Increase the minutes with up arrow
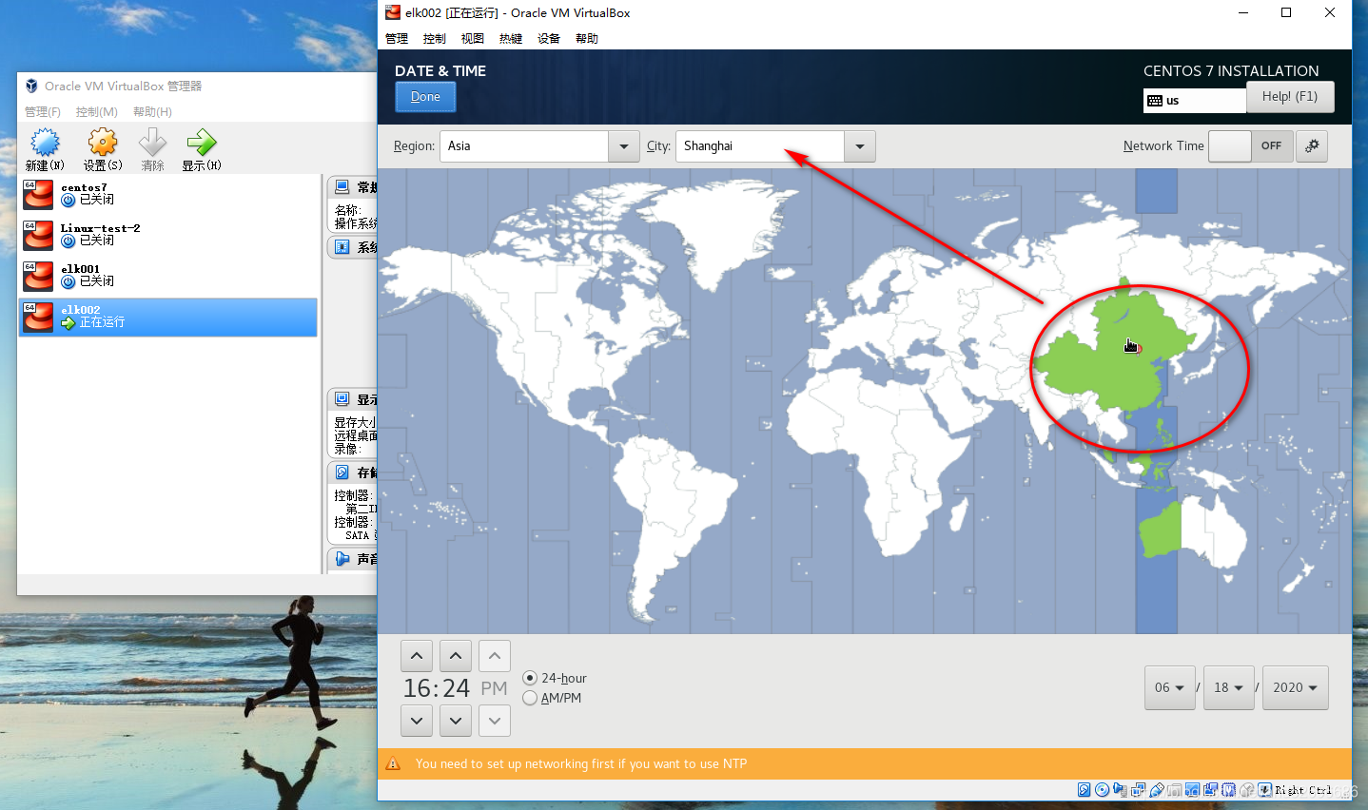1368x810 pixels. click(x=456, y=656)
